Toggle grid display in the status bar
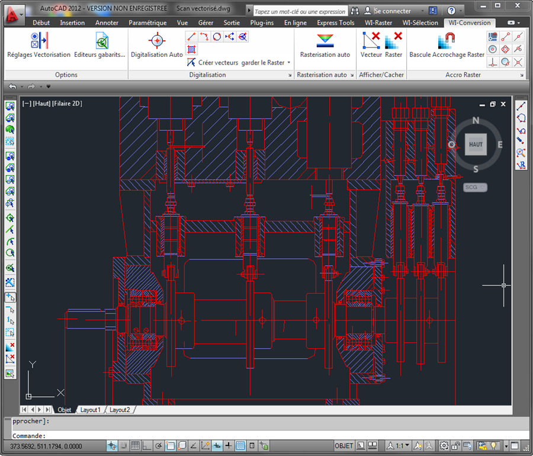The width and height of the screenshot is (533, 456). tap(135, 445)
